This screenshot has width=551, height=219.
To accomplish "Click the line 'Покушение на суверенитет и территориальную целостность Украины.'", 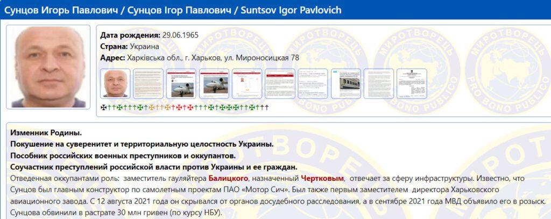I will tap(142, 144).
